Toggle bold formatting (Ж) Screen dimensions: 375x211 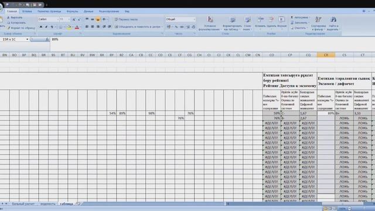[x=41, y=27]
